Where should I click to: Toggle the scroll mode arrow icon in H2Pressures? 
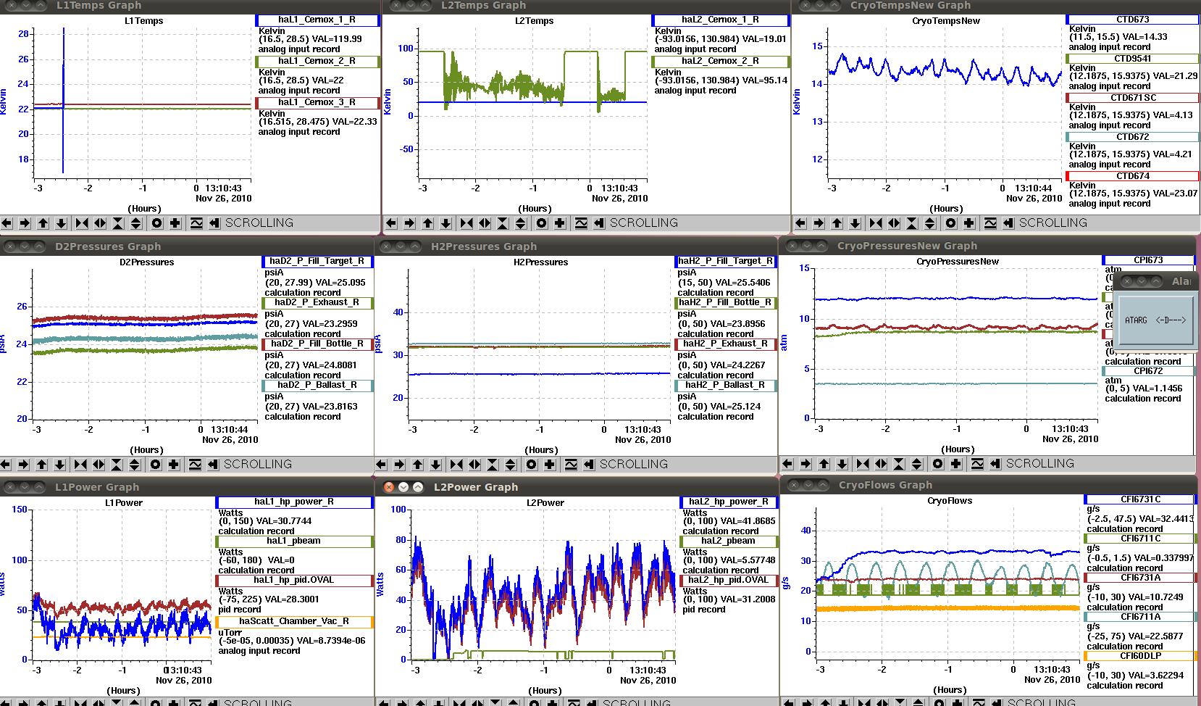click(589, 465)
